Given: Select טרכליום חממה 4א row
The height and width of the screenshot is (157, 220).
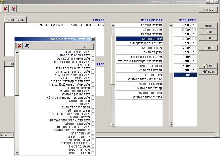Looking at the screenshot, I should pyautogui.click(x=139, y=70).
